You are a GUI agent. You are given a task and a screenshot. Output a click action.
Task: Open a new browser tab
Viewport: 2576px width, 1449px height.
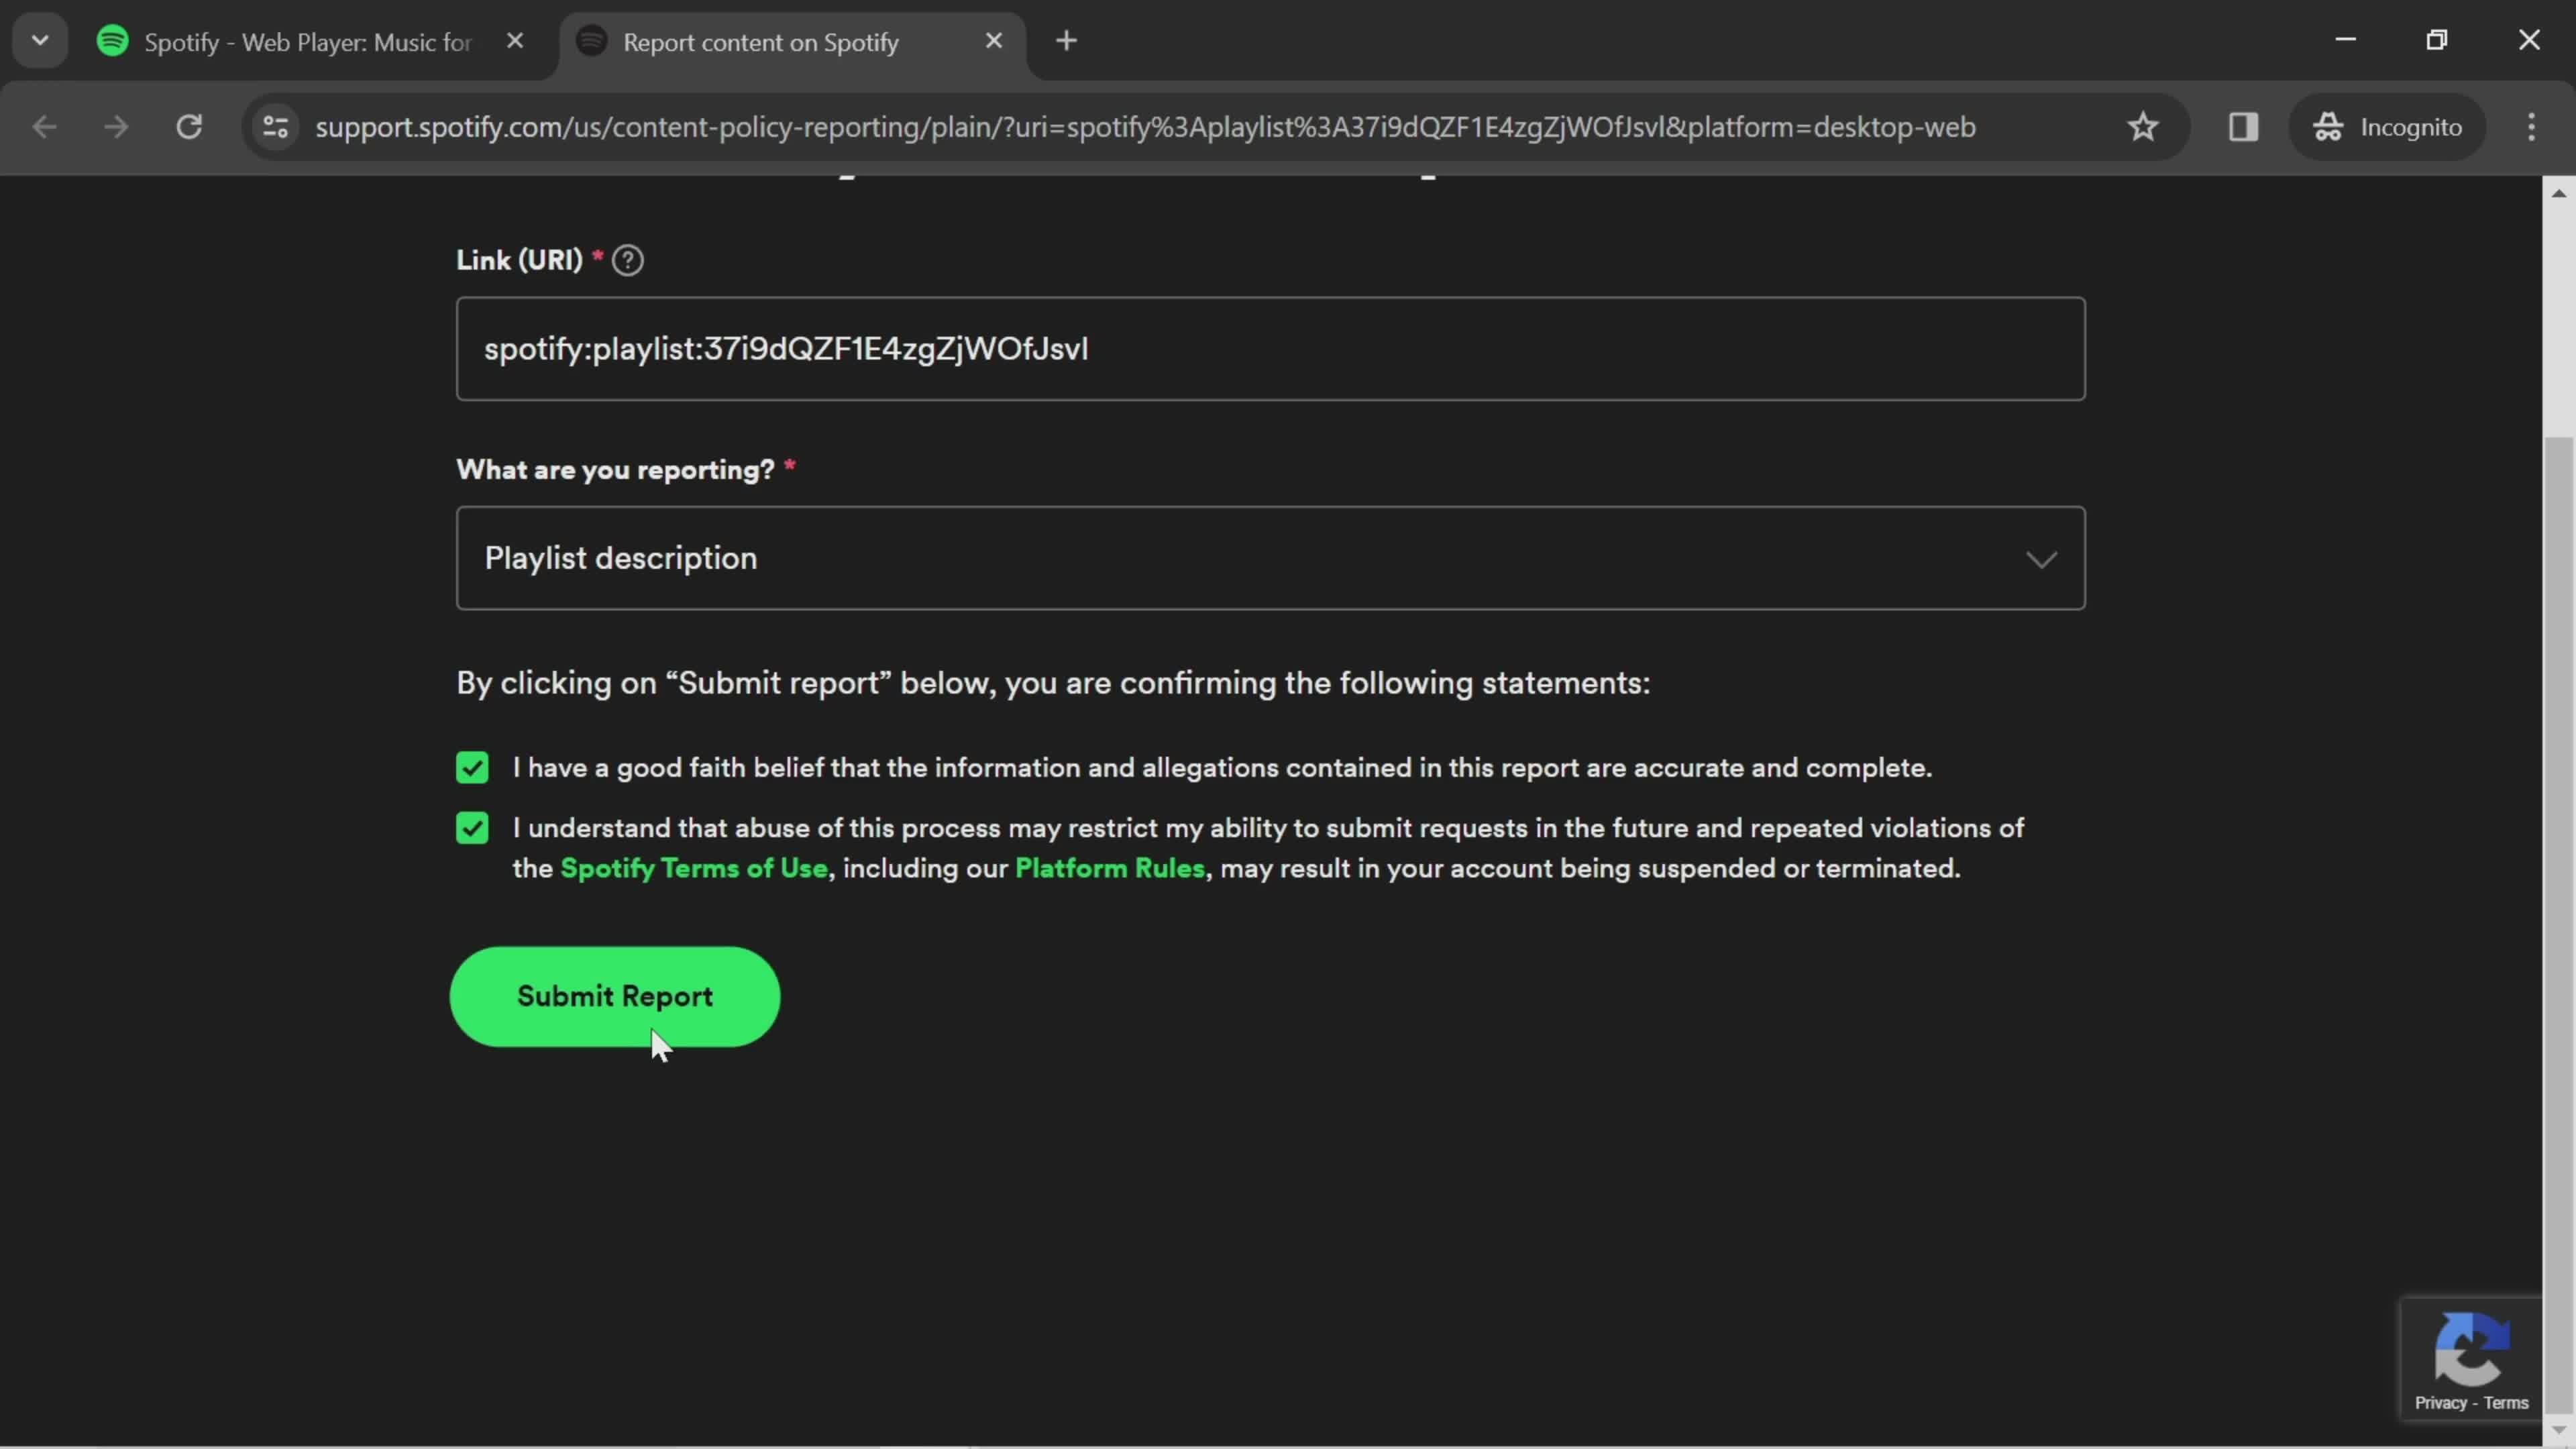pyautogui.click(x=1066, y=41)
